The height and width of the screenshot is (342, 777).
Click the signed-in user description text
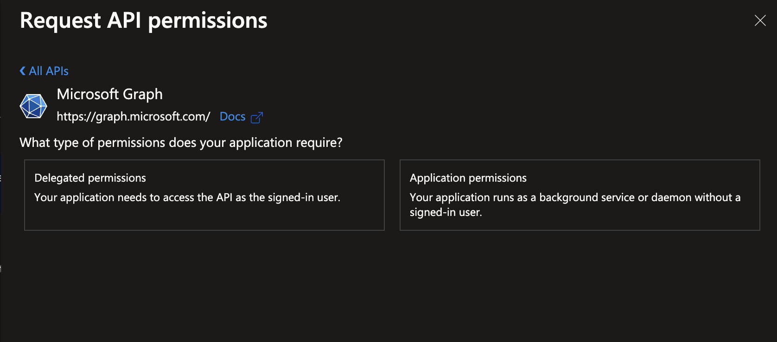[x=187, y=197]
